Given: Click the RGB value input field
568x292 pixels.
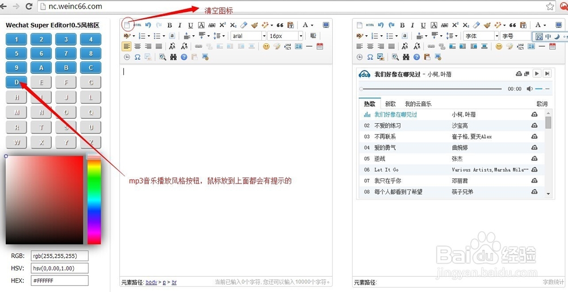Looking at the screenshot, I should (x=60, y=256).
